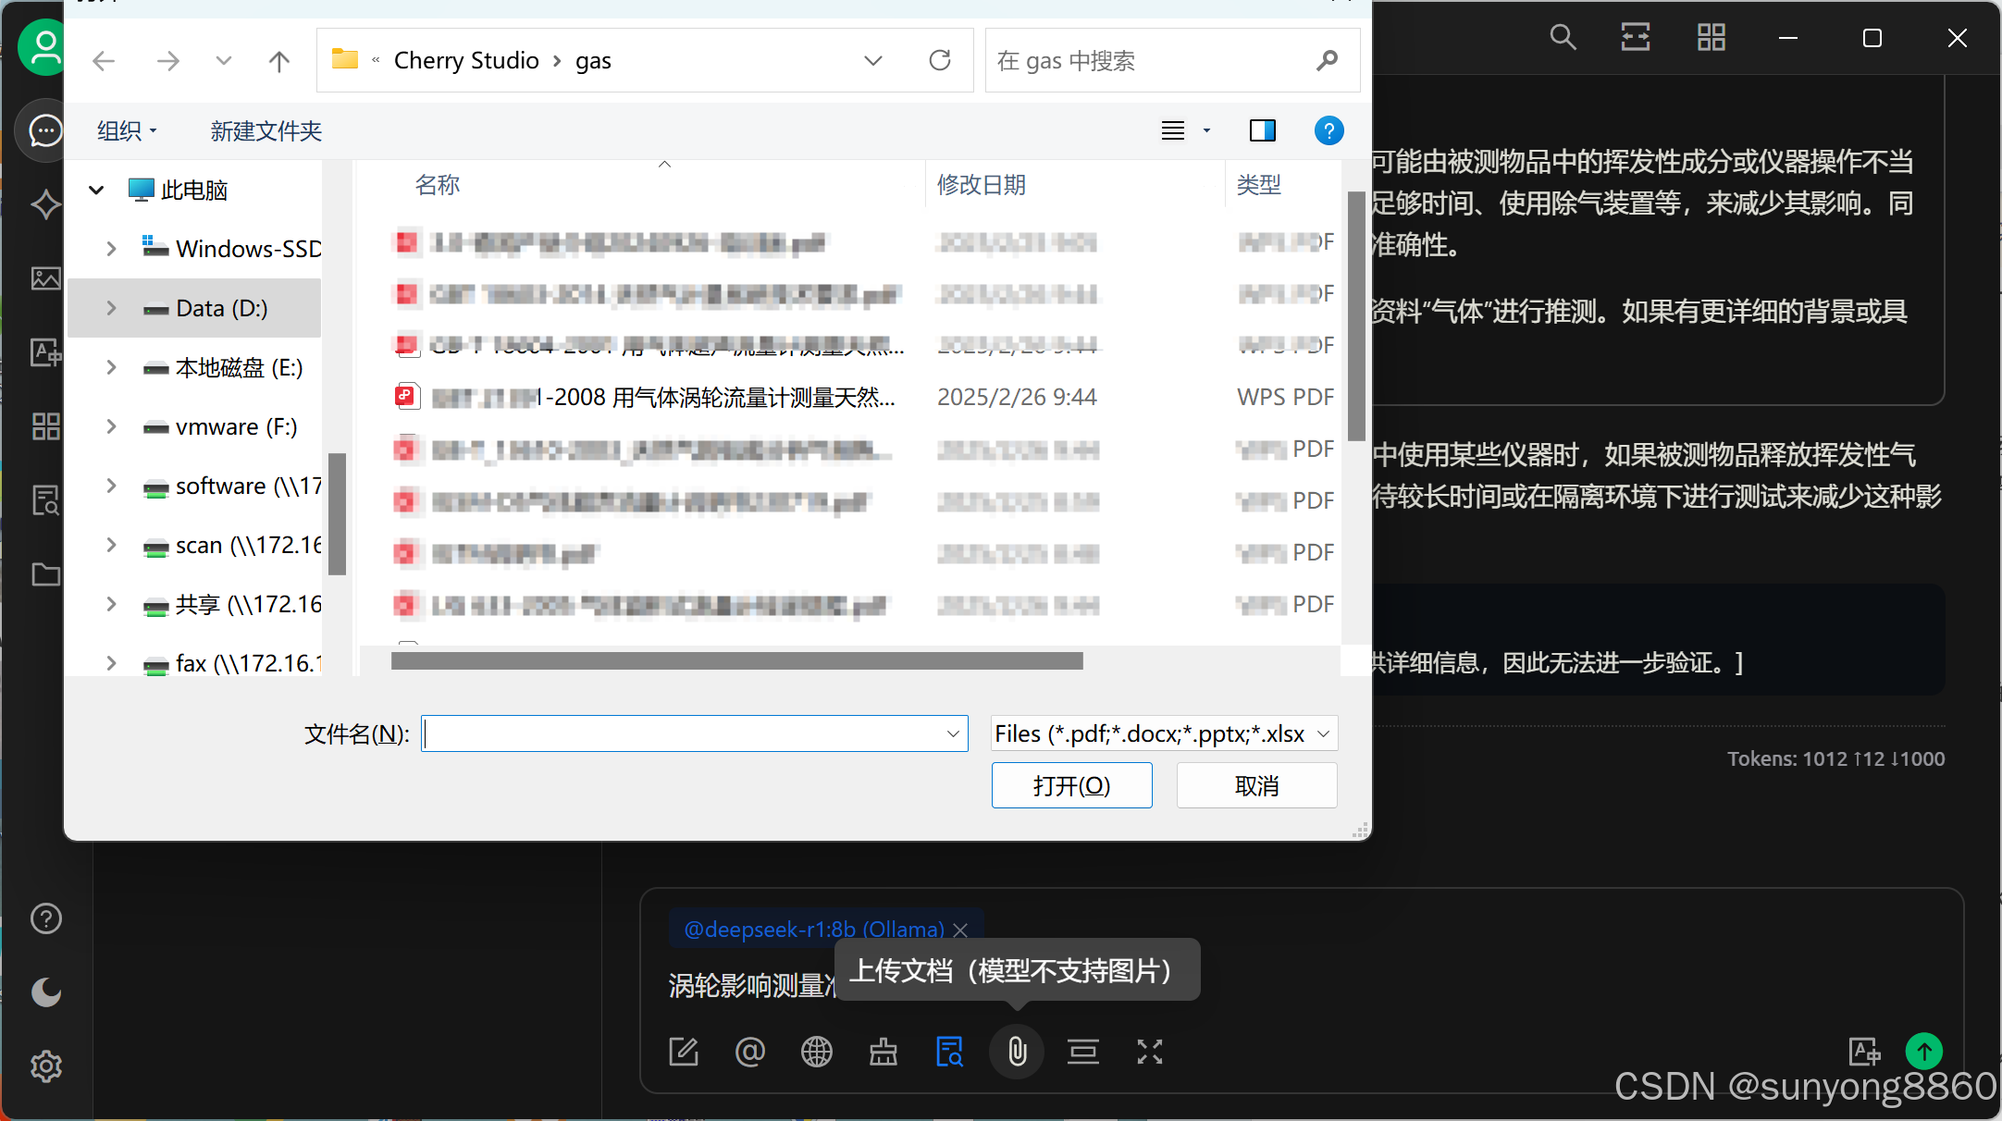The height and width of the screenshot is (1121, 2002).
Task: Click 新建文件夹 new folder
Action: 266,130
